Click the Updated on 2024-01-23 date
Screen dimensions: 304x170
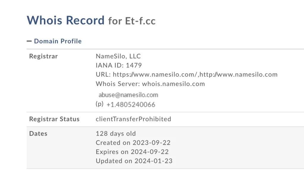click(x=134, y=161)
